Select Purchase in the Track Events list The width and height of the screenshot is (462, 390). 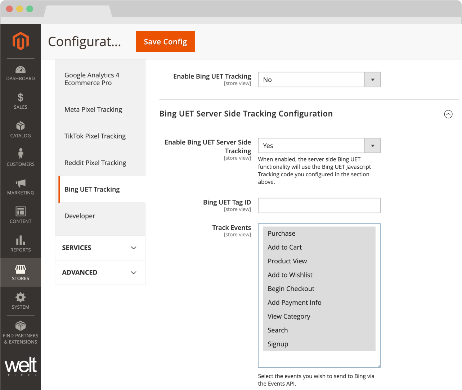(282, 233)
